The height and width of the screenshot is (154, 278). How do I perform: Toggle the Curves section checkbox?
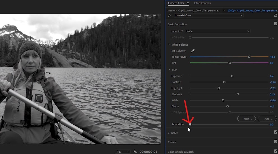(275, 141)
